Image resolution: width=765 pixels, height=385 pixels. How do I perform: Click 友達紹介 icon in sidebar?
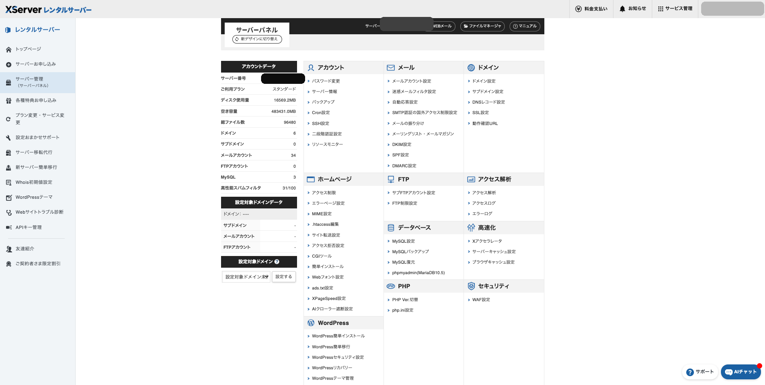pos(8,249)
